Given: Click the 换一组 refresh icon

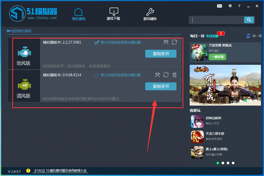Looking at the screenshot, I should click(x=248, y=36).
